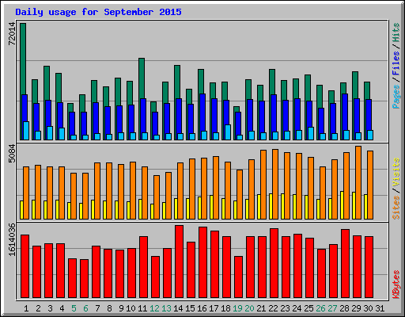Select the tallest green Hits bar for day 1

point(23,58)
